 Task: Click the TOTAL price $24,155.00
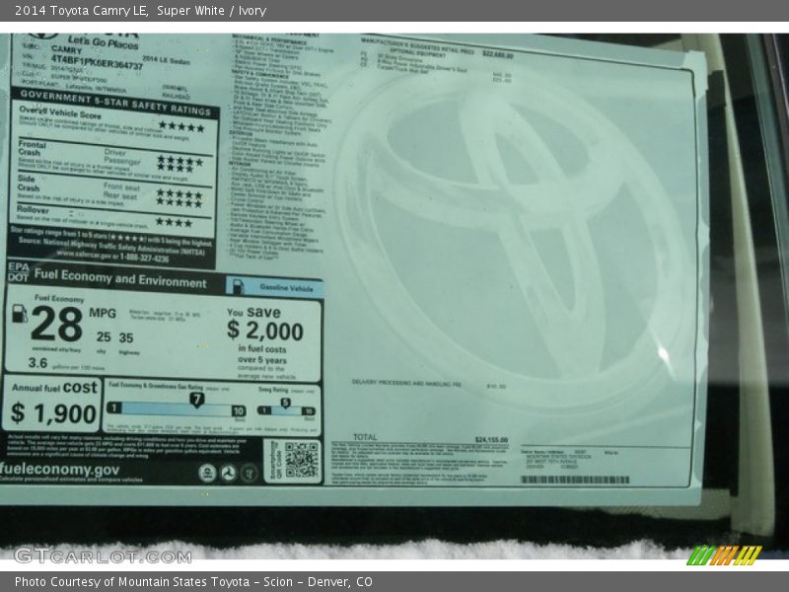(491, 440)
